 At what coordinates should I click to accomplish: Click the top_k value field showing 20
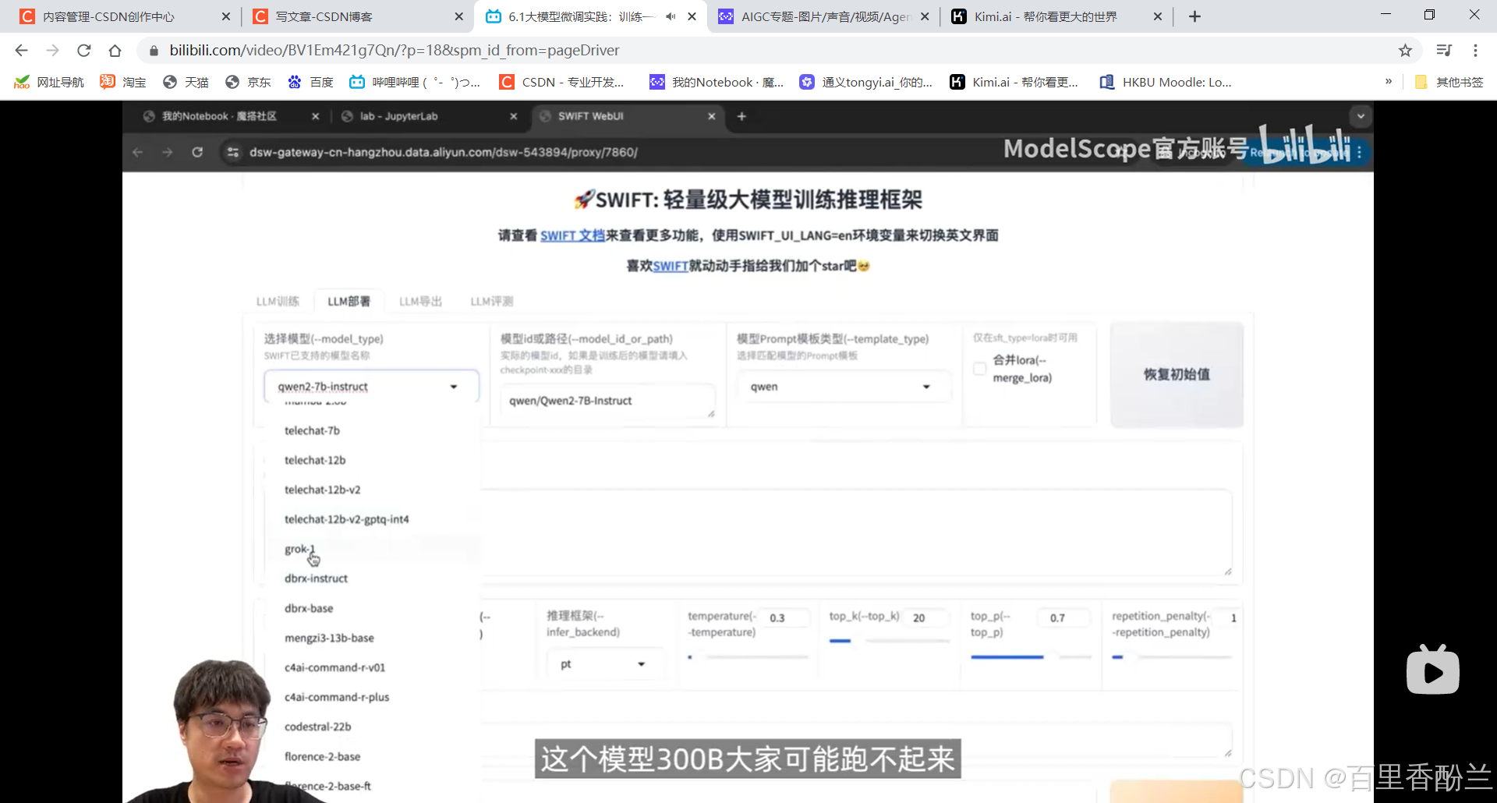coord(926,617)
